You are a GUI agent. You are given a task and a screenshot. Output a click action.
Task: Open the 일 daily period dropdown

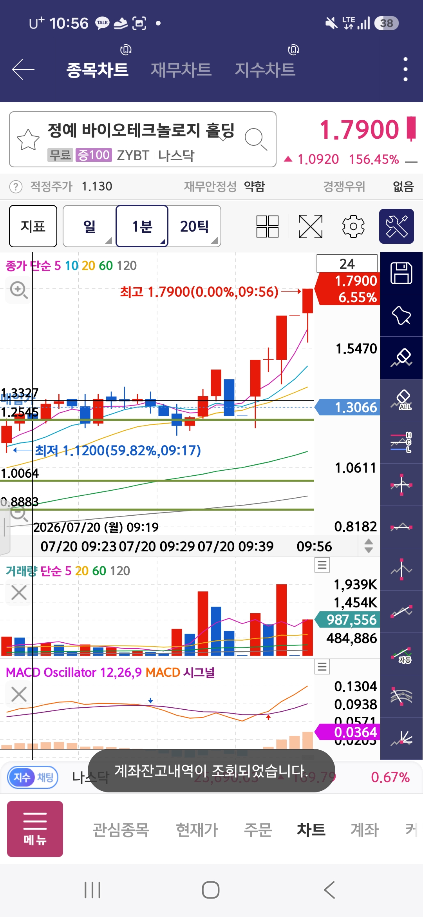coord(89,226)
